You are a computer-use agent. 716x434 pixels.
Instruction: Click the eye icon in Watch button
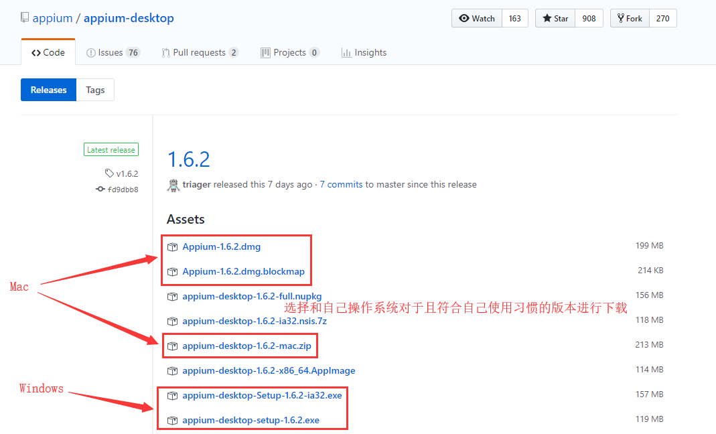click(x=464, y=18)
